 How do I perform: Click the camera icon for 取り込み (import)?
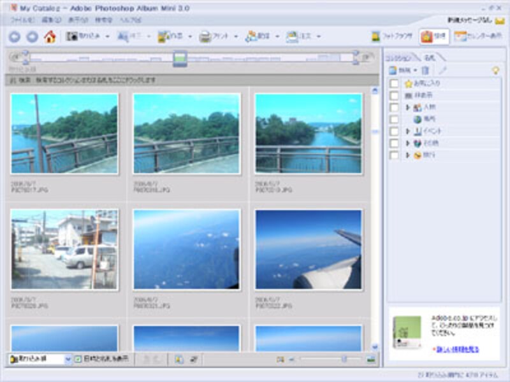[x=72, y=36]
